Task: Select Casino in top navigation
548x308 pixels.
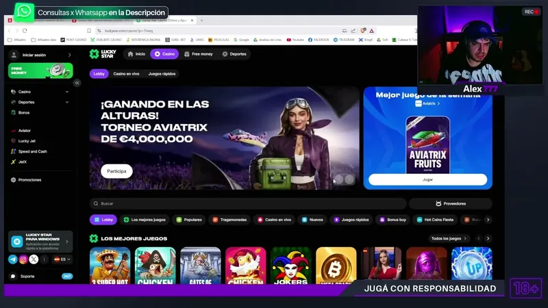Action: (x=164, y=54)
